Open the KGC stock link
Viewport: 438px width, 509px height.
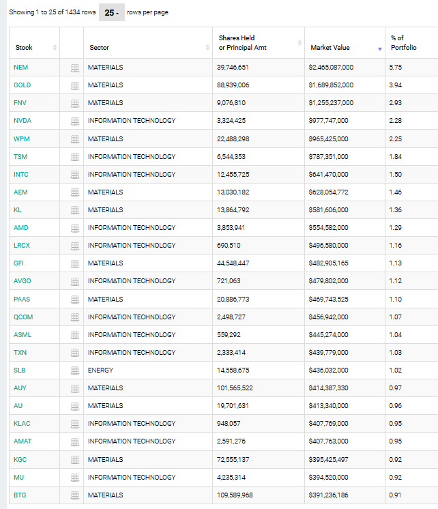coord(20,460)
